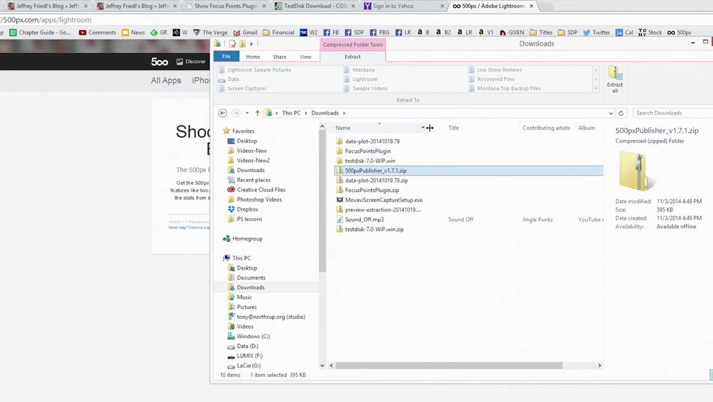The height and width of the screenshot is (402, 713).
Task: Expand the Extract To destinations list
Action: (595, 89)
